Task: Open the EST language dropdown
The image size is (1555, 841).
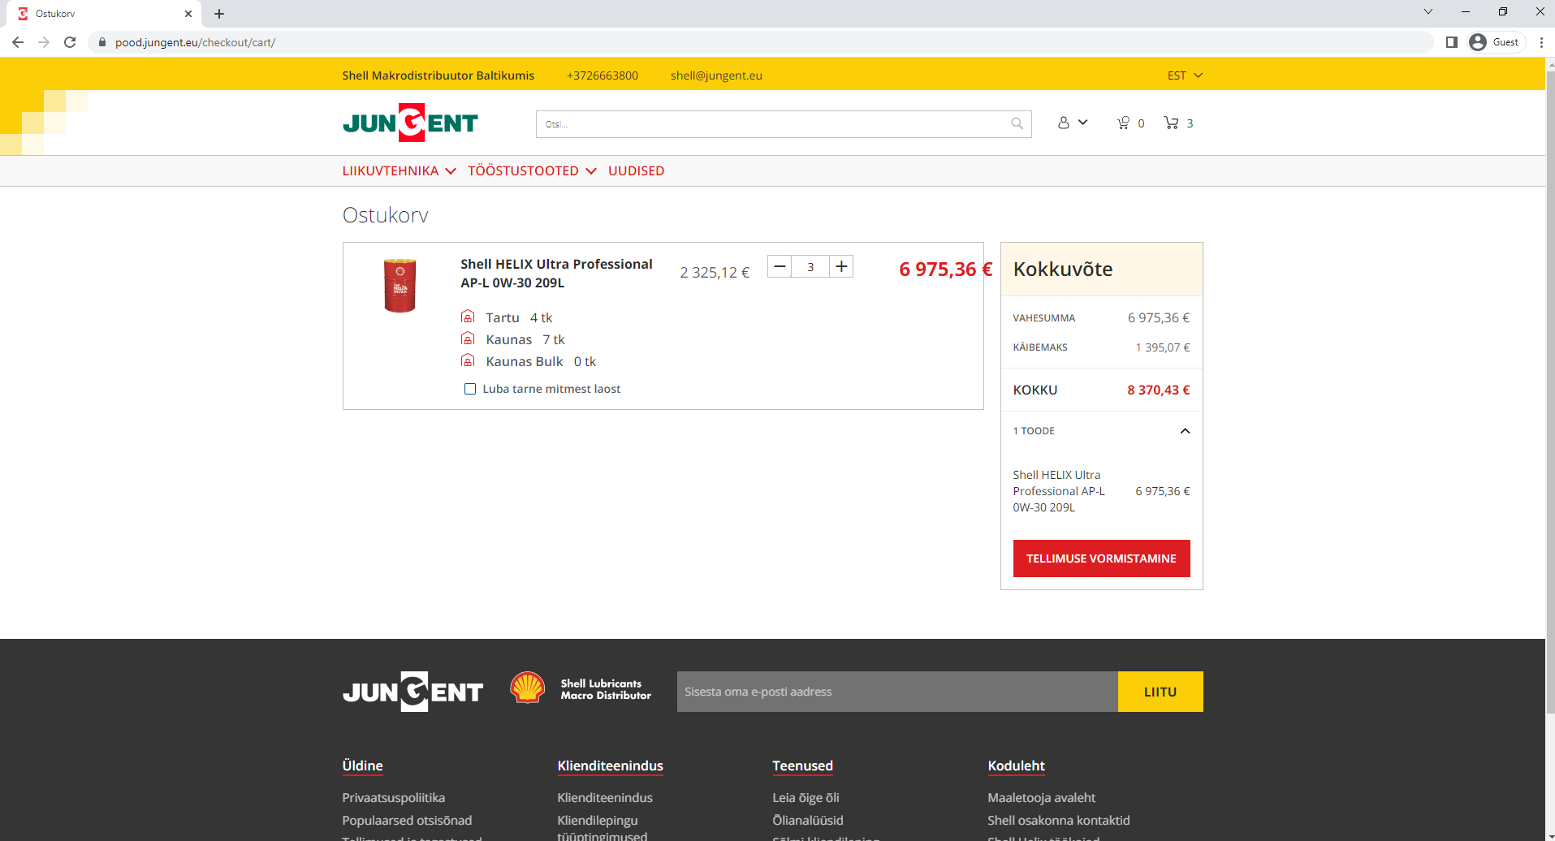Action: click(x=1185, y=75)
